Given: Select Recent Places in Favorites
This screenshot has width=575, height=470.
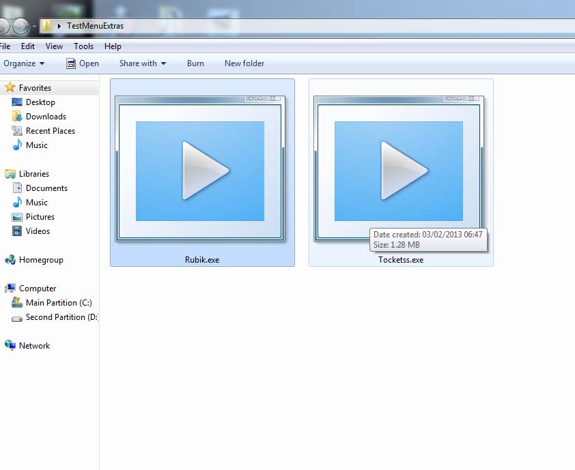Looking at the screenshot, I should click(50, 131).
